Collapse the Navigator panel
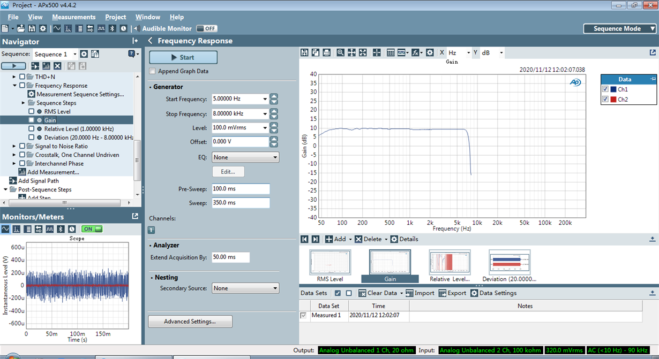This screenshot has height=359, width=659. pos(135,41)
